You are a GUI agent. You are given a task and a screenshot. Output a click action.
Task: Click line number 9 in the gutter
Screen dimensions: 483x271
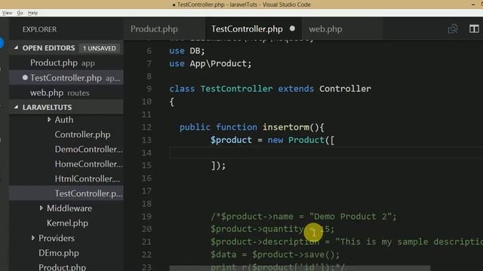[149, 89]
